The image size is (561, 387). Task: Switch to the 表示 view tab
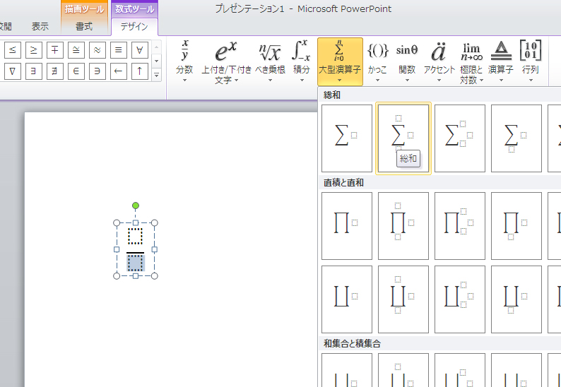coord(40,26)
